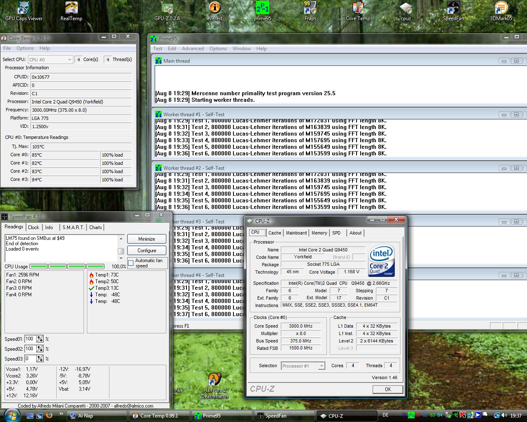
Task: Adjust the Speed01 spinner arrows
Action: [x=40, y=339]
